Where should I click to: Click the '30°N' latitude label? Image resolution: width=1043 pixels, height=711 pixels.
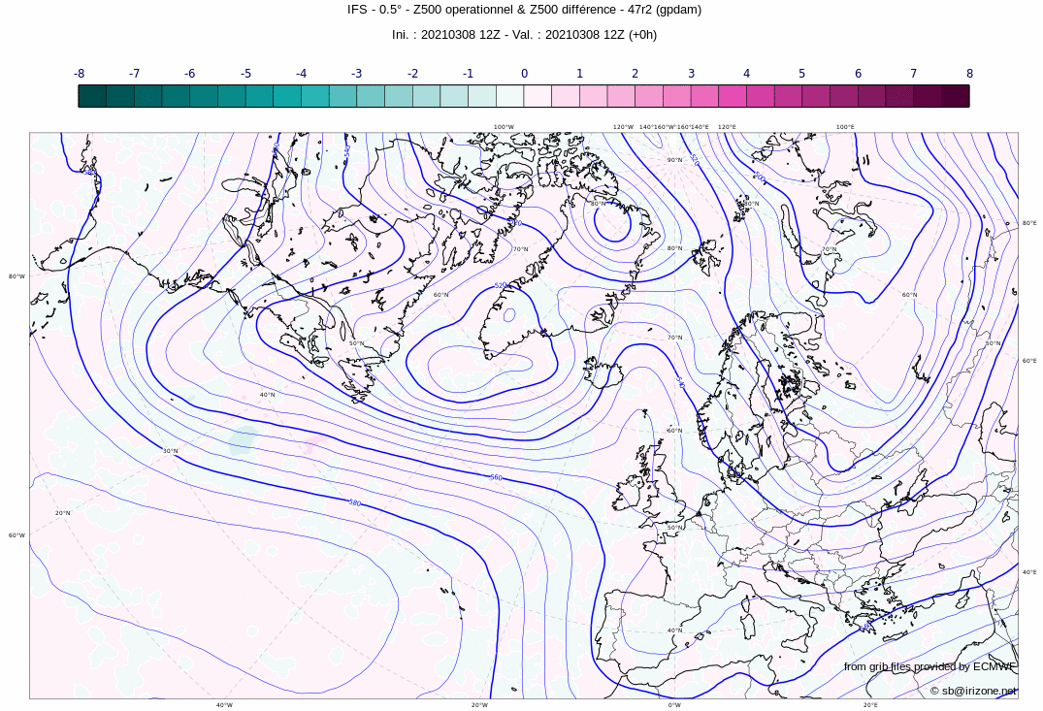171,451
